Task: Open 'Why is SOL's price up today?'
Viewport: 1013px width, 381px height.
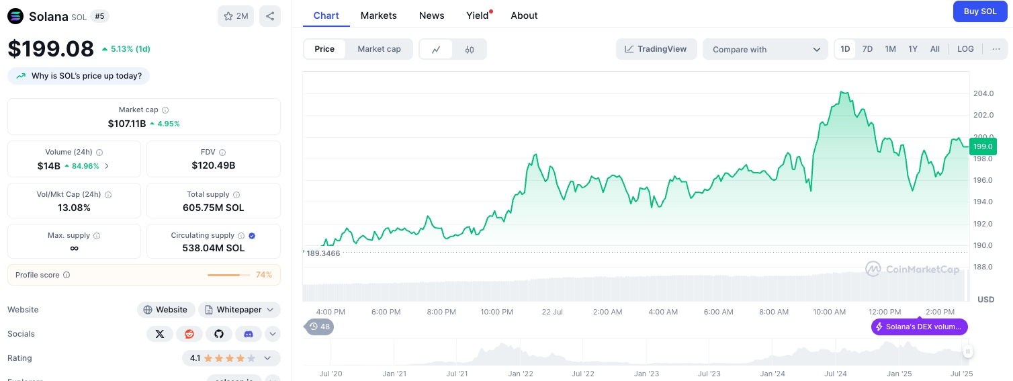Action: 79,76
